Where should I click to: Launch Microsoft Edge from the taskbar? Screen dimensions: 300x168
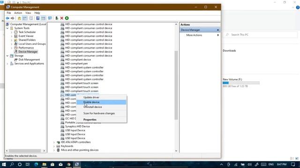[36, 164]
